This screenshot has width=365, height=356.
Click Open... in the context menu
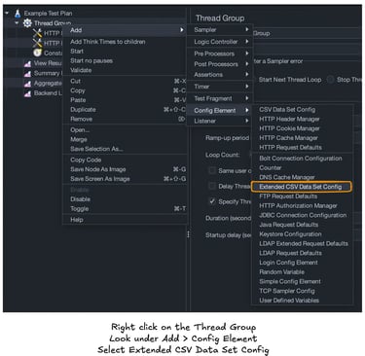[125, 129]
